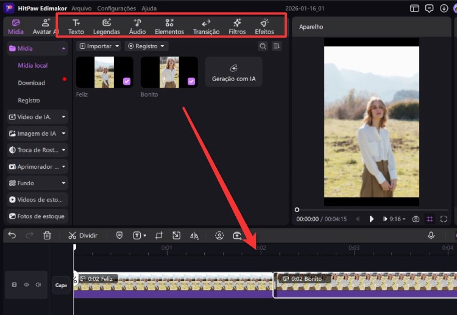Image resolution: width=457 pixels, height=315 pixels.
Task: Expand the Fundo section
Action: point(37,183)
